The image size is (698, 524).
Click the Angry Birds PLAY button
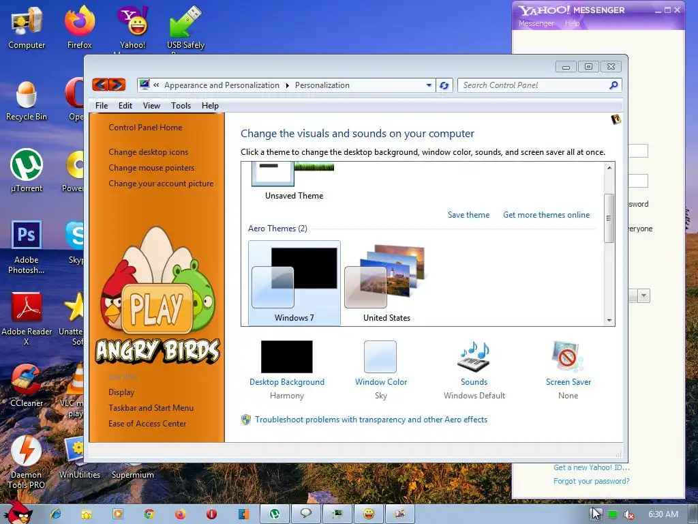(157, 308)
